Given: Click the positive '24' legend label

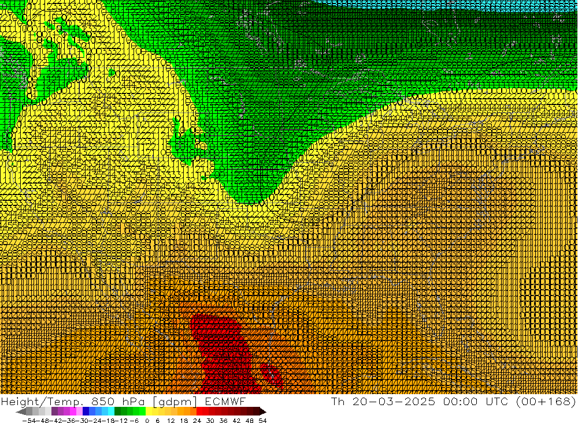Looking at the screenshot, I should click(197, 421).
